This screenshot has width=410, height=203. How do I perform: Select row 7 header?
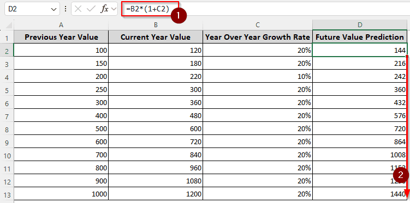pos(7,116)
